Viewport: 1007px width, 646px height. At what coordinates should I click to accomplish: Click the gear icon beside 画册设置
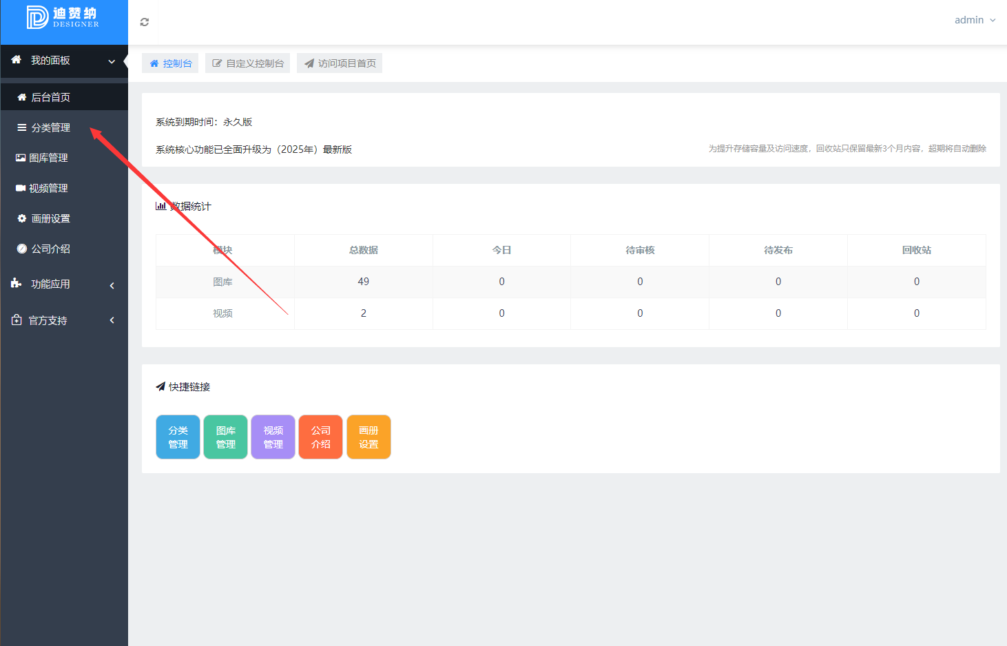click(x=22, y=218)
